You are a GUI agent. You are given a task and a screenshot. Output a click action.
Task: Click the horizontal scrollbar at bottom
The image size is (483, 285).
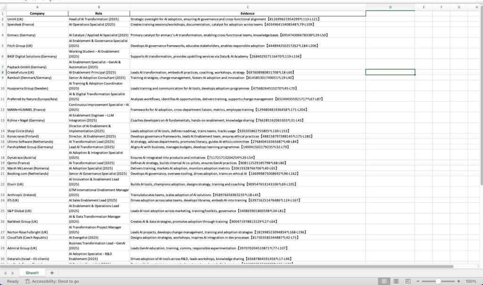tap(226, 267)
